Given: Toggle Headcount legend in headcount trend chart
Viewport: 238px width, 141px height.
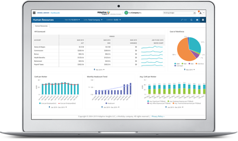Looking at the screenshot, I should (111, 103).
